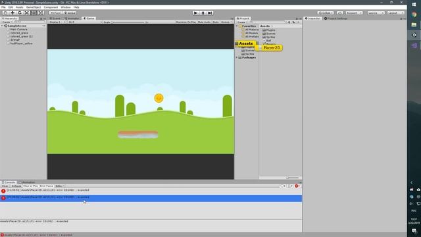Viewport: 421px width, 237px height.
Task: Switch to Project Settings tab
Action: point(335,18)
